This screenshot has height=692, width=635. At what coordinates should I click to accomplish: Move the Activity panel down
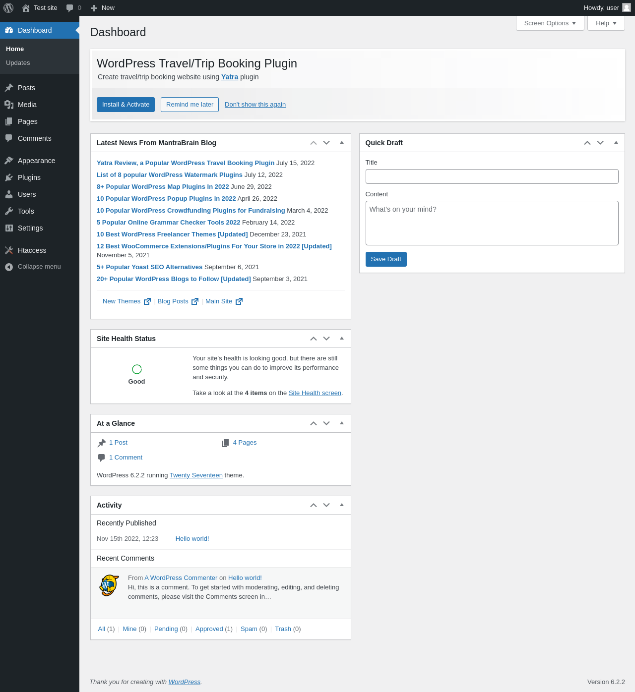(326, 505)
